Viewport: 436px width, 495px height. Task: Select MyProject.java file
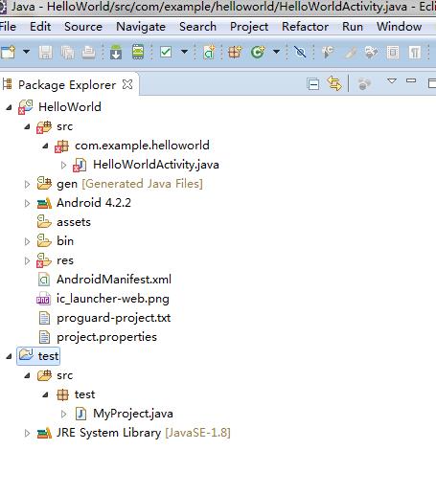coord(133,414)
